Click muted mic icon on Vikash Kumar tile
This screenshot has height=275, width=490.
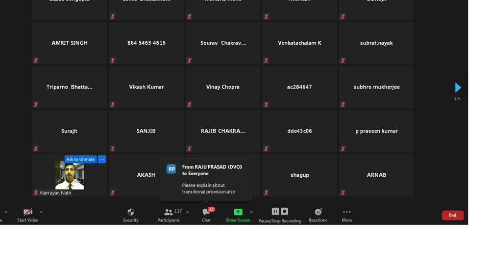tap(113, 104)
